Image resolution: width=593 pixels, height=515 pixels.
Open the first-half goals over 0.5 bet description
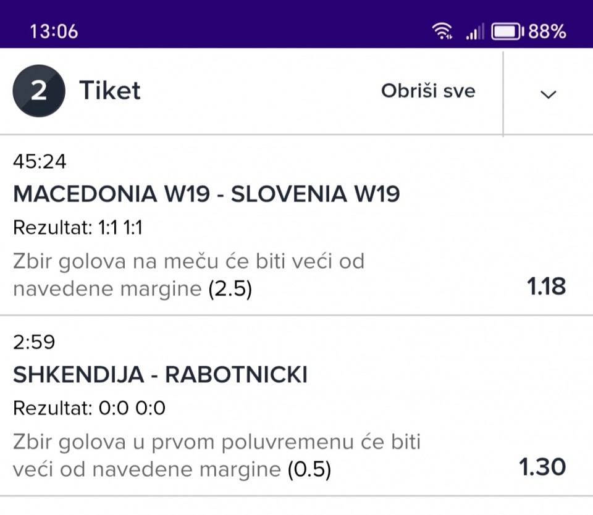216,456
